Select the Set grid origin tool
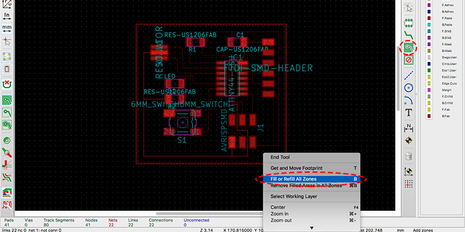465x232 pixels. pos(409,184)
